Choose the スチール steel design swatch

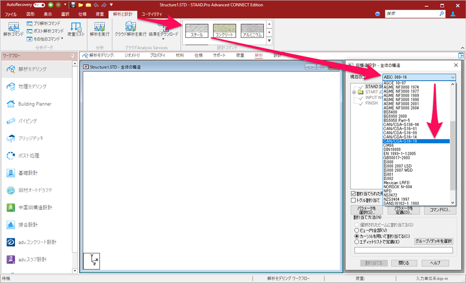(x=197, y=31)
